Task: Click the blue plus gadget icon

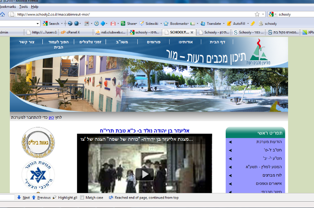Action: pos(103,24)
